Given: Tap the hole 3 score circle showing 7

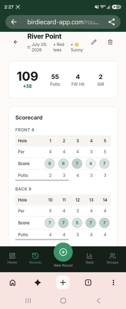Looking at the screenshot, I should 78,164.
